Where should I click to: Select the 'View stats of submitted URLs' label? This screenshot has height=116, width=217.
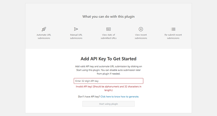(x=108, y=36)
